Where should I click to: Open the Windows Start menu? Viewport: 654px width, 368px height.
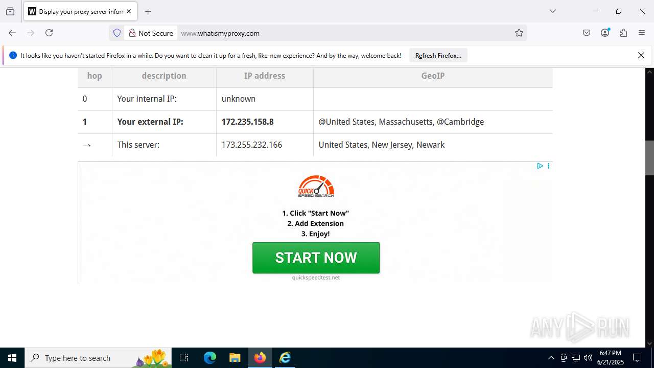(x=12, y=358)
